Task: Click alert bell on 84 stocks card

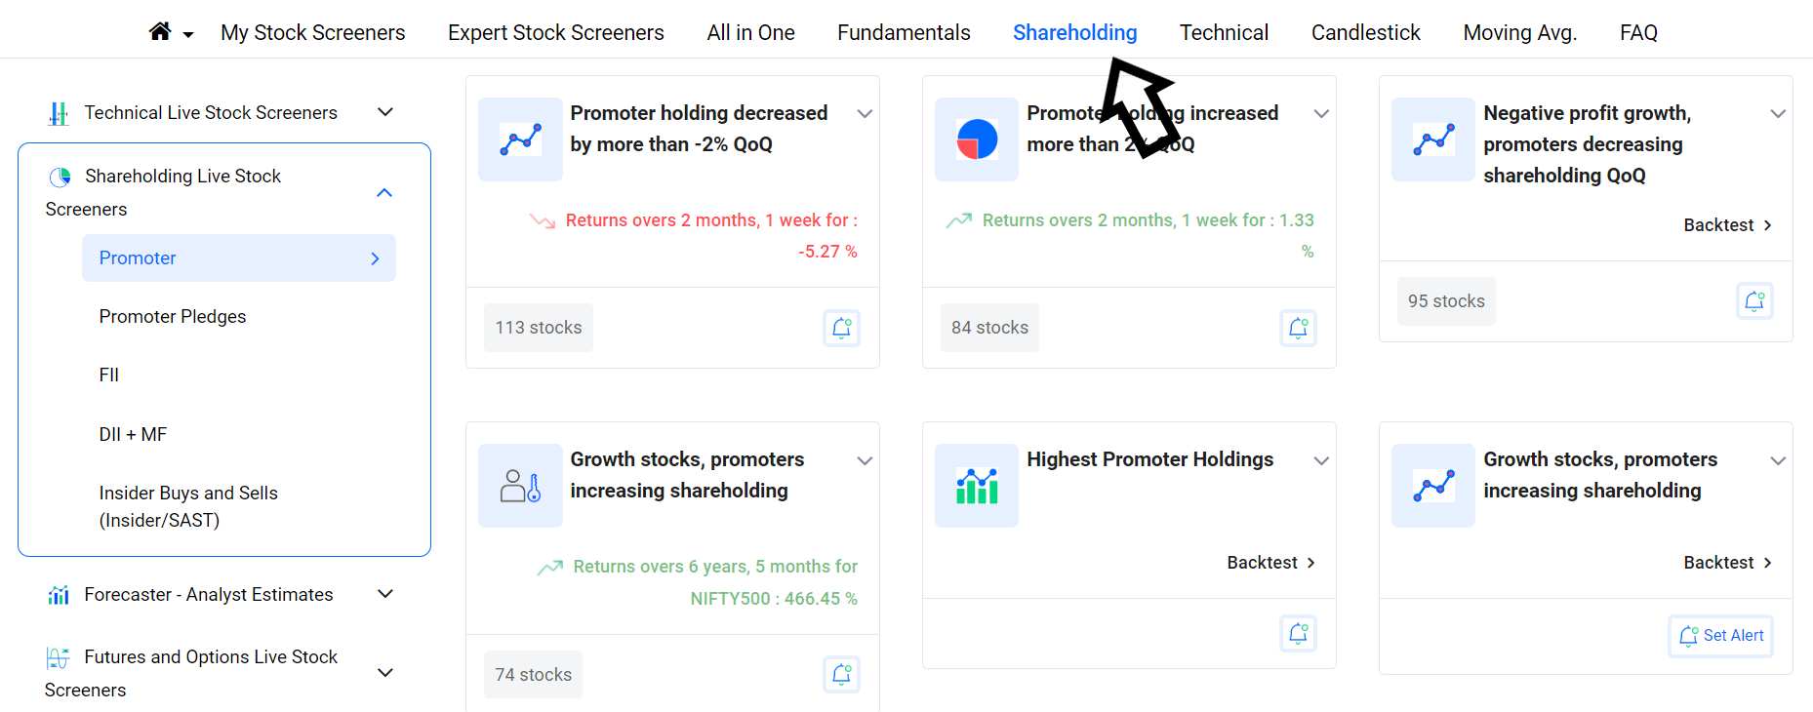Action: [1298, 328]
